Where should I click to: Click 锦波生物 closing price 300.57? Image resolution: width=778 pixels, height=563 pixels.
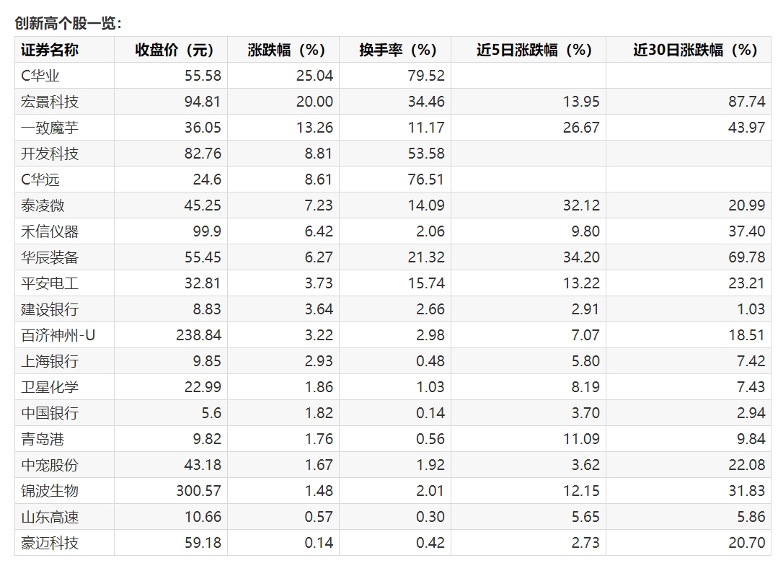pyautogui.click(x=198, y=491)
